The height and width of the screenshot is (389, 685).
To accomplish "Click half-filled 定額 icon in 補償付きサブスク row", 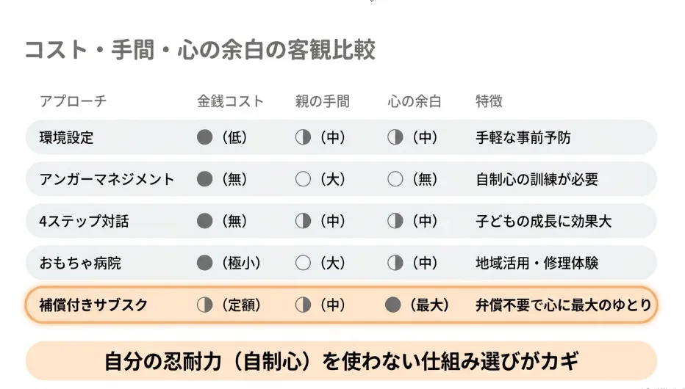I will coord(204,305).
